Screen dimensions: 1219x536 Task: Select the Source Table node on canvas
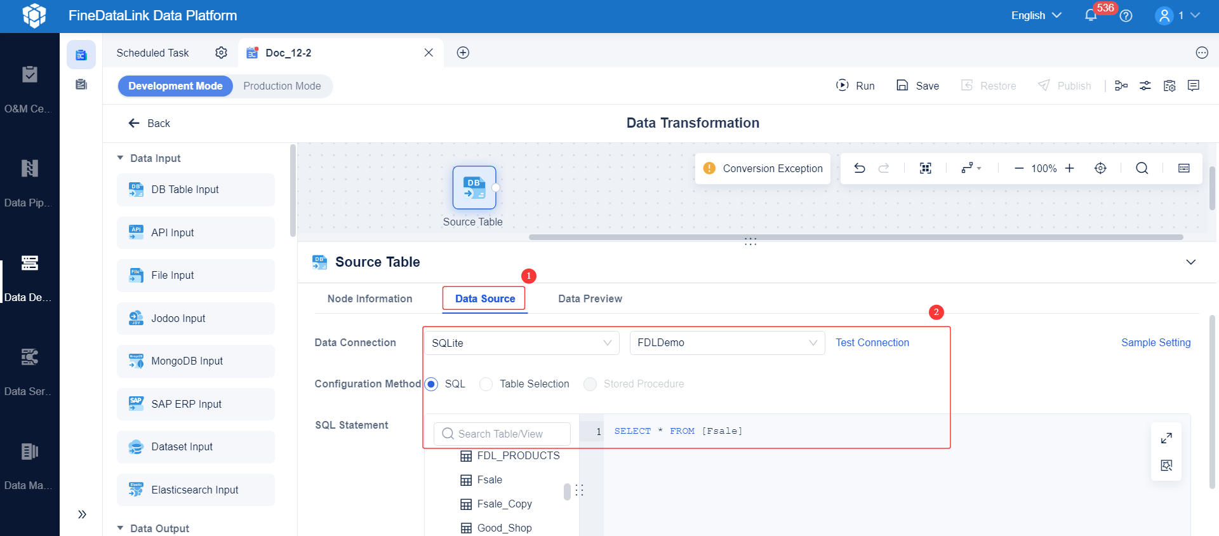pyautogui.click(x=474, y=187)
